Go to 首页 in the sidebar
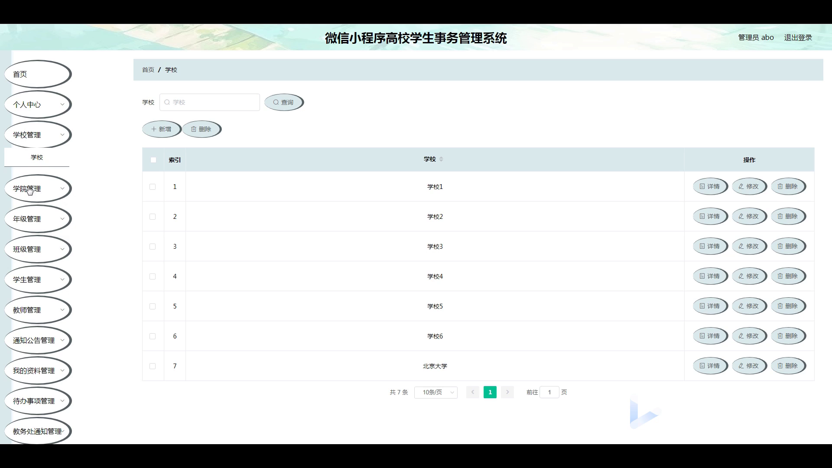The height and width of the screenshot is (468, 832). tap(38, 74)
